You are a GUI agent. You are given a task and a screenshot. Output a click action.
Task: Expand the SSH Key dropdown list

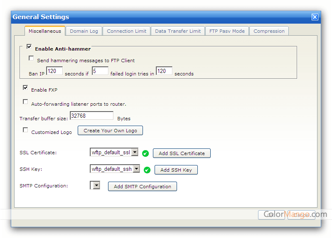[136, 169]
